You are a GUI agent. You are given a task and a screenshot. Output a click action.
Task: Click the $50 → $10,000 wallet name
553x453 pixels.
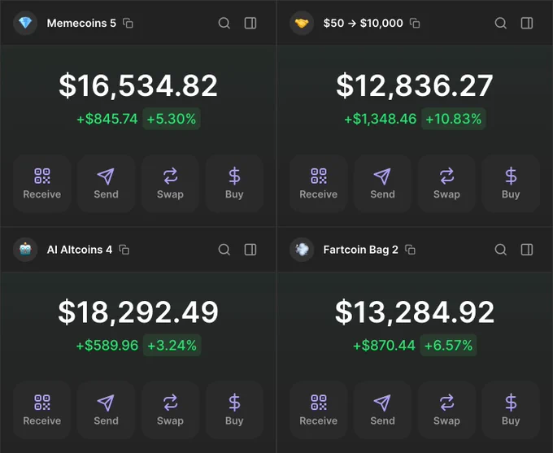coord(363,24)
